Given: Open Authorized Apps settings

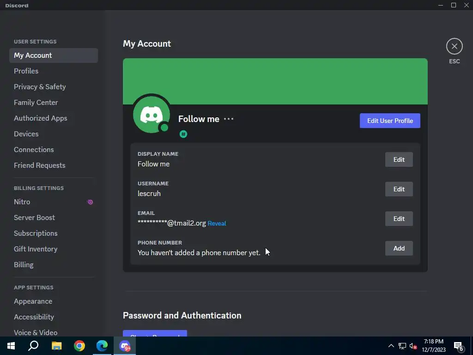Looking at the screenshot, I should click(54, 118).
